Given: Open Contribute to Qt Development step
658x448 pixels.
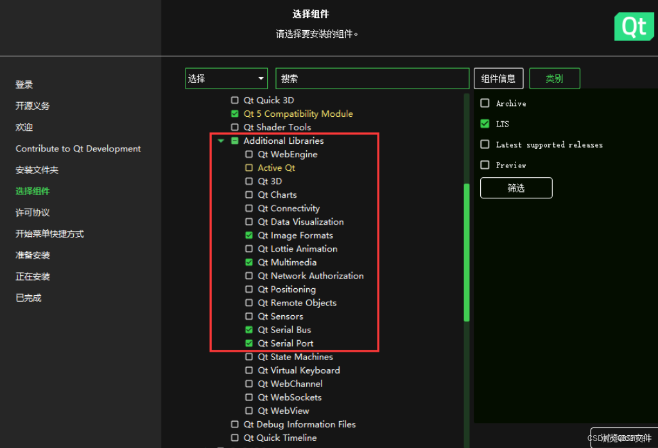Looking at the screenshot, I should pyautogui.click(x=78, y=148).
